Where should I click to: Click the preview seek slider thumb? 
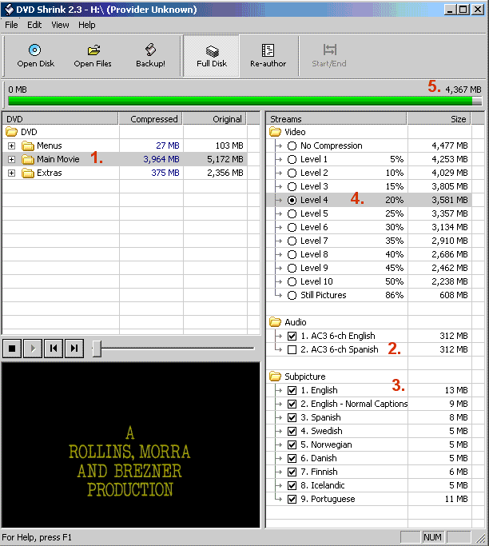pyautogui.click(x=97, y=349)
